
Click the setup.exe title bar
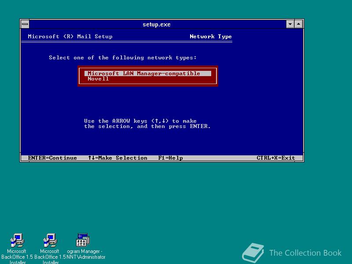coord(157,24)
